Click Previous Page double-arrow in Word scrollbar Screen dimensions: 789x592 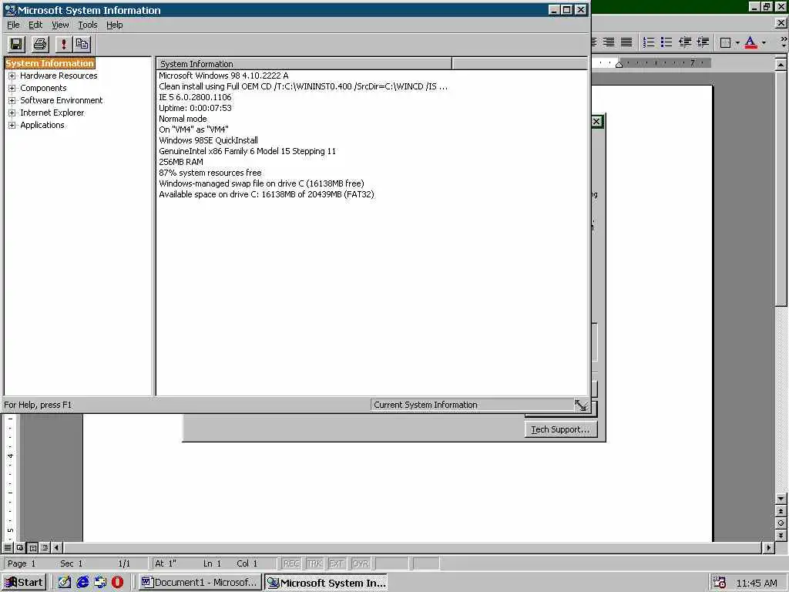(781, 511)
